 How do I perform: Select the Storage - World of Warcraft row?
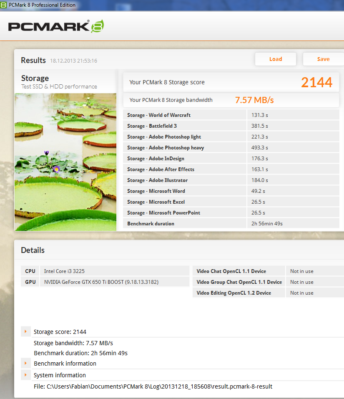(x=231, y=115)
